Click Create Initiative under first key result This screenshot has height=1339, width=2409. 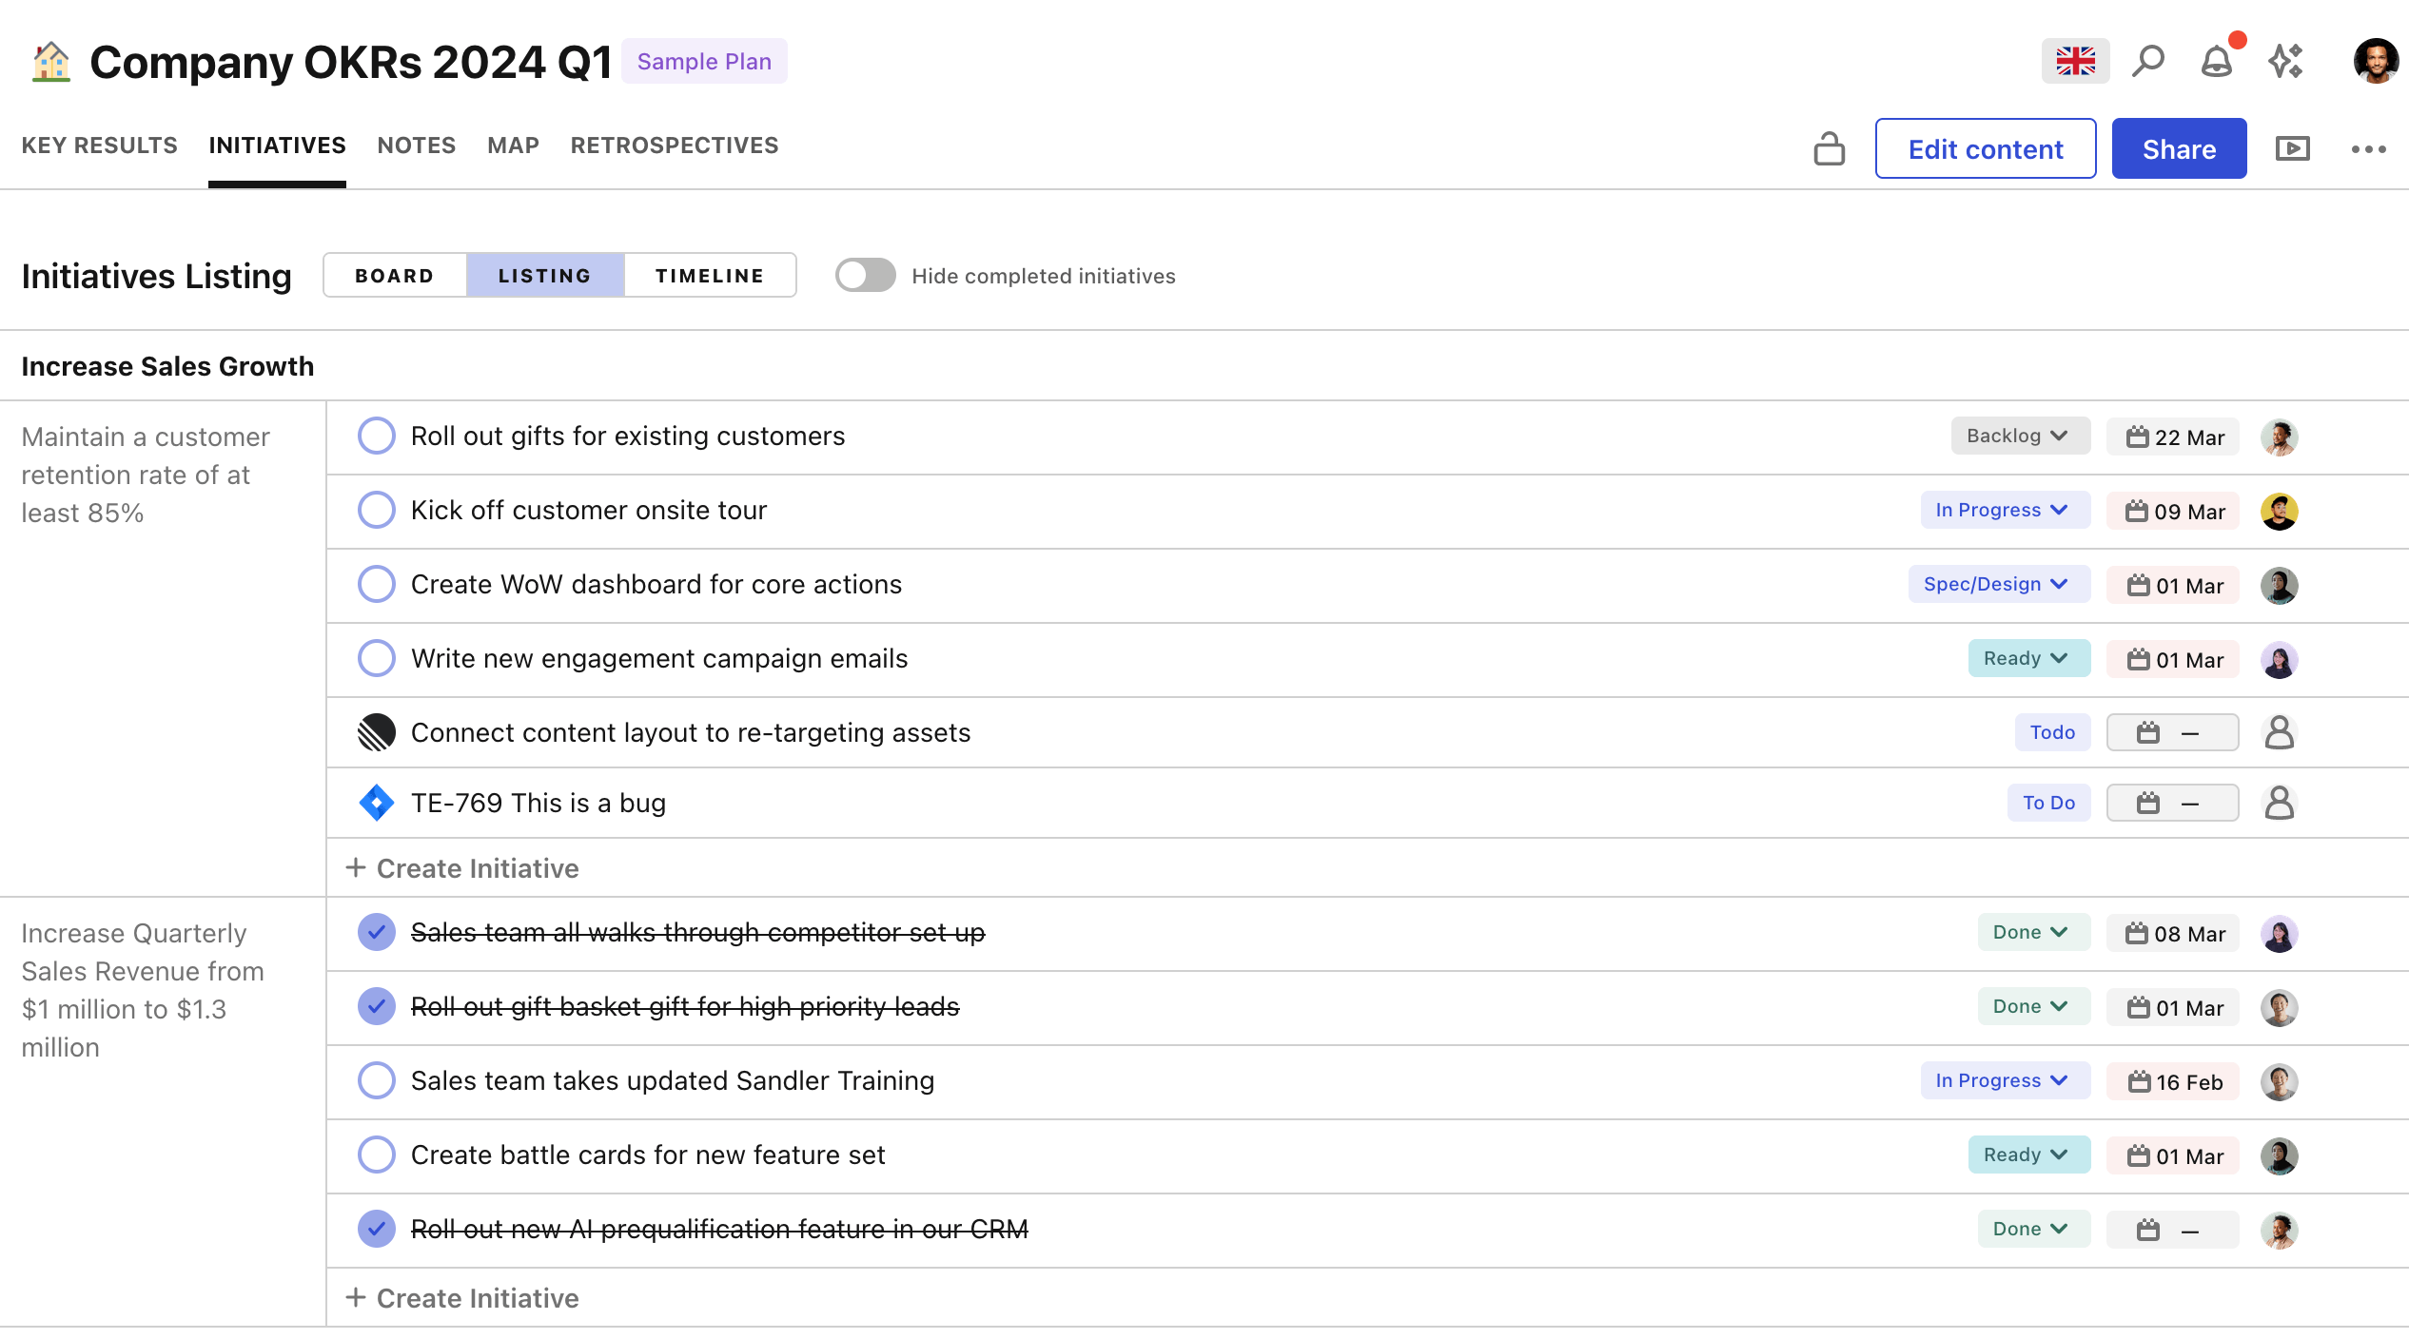tap(462, 867)
